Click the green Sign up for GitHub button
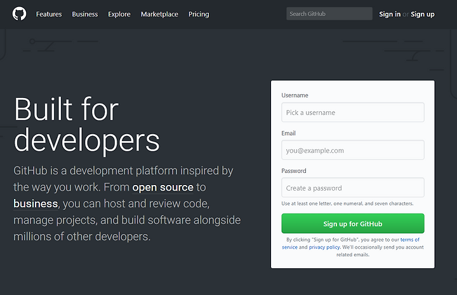 click(x=353, y=223)
